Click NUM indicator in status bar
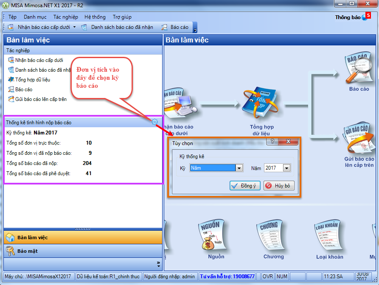This screenshot has height=285, width=379. click(x=282, y=277)
